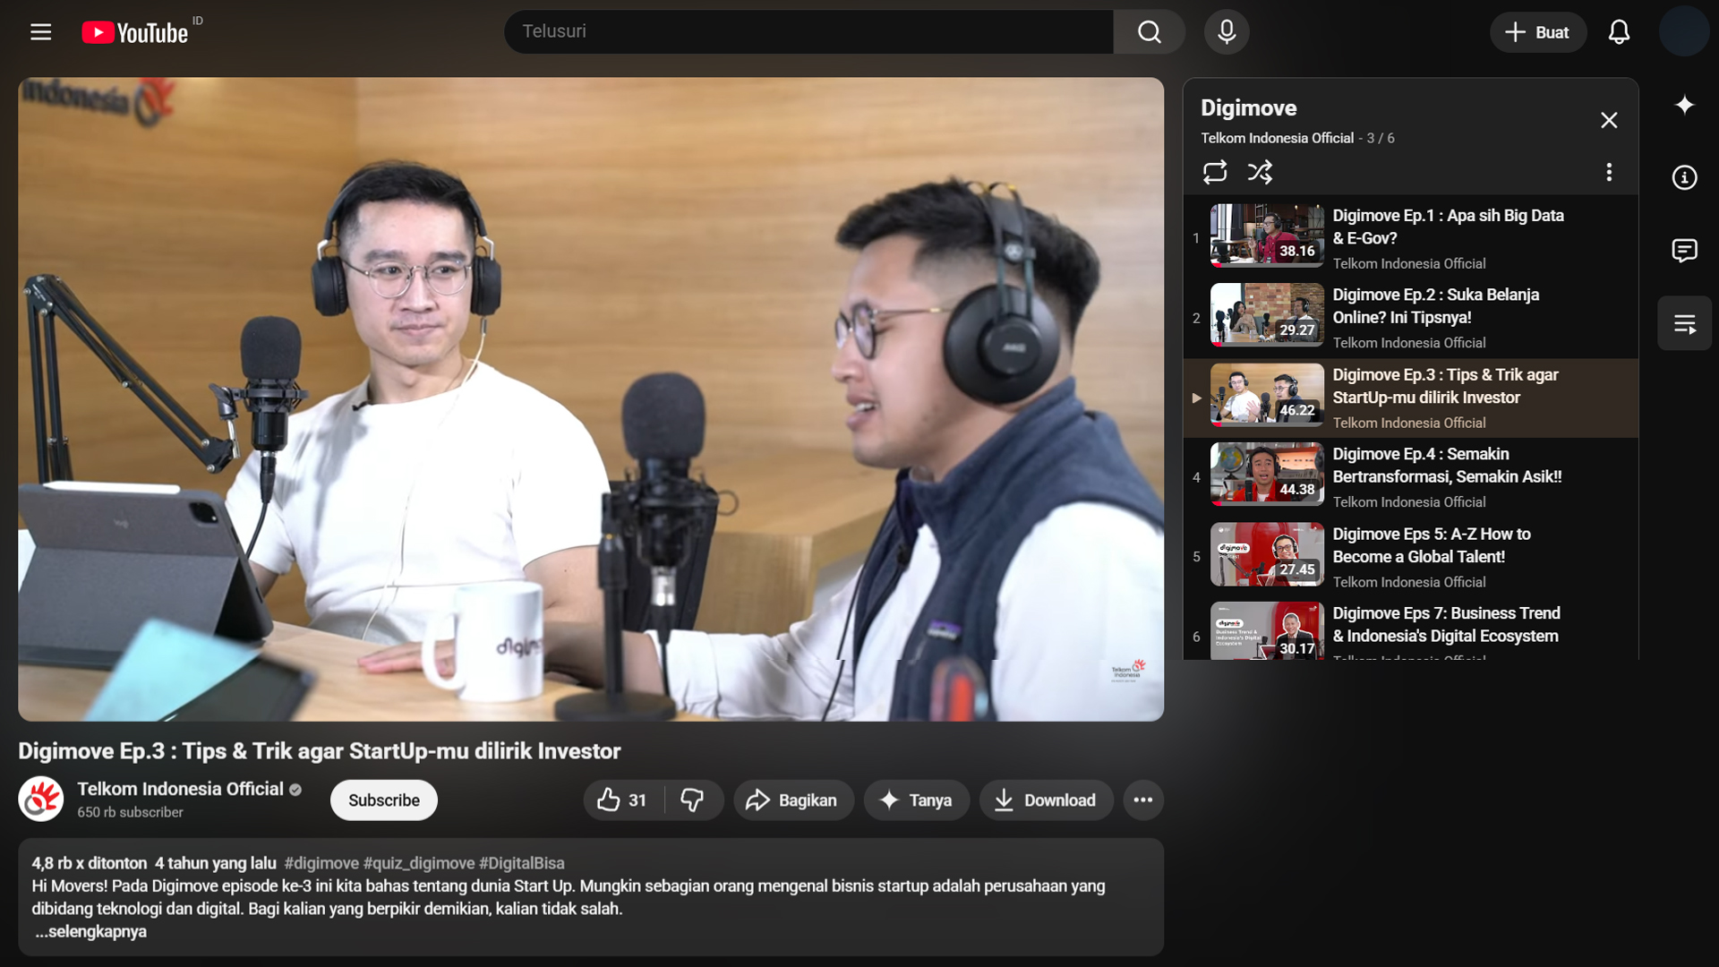Click the Tanya ask button

click(x=916, y=800)
